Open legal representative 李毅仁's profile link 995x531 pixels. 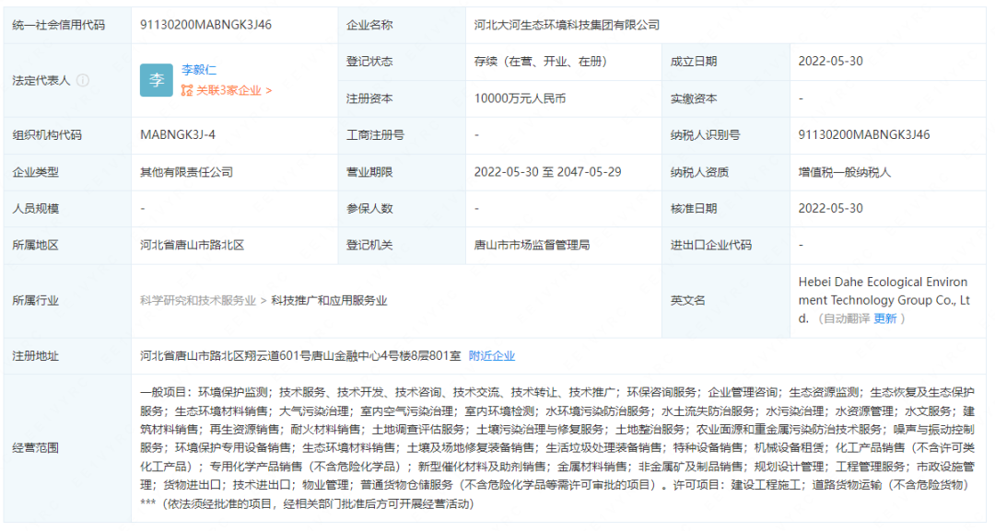tap(199, 70)
